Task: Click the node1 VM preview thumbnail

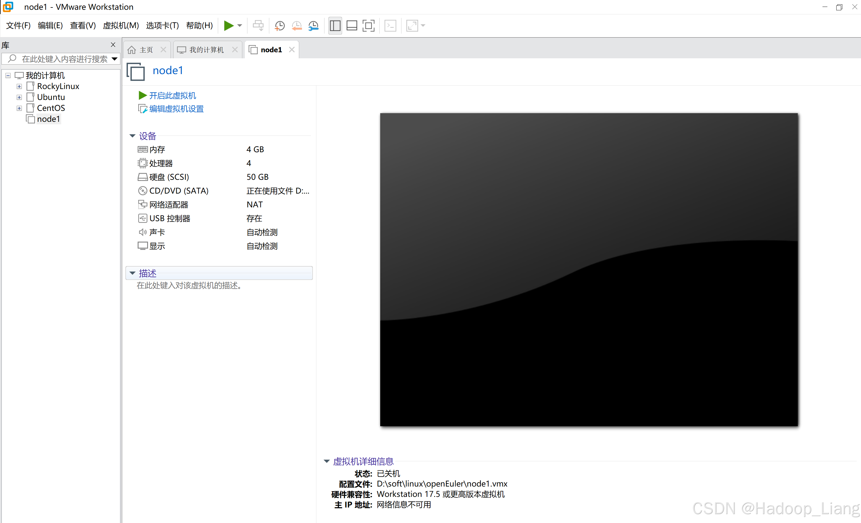Action: point(589,269)
